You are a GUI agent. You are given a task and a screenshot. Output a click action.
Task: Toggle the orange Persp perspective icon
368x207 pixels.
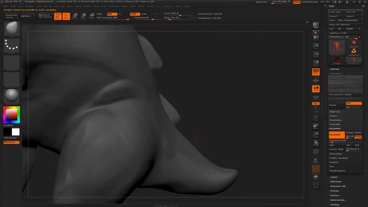[316, 72]
